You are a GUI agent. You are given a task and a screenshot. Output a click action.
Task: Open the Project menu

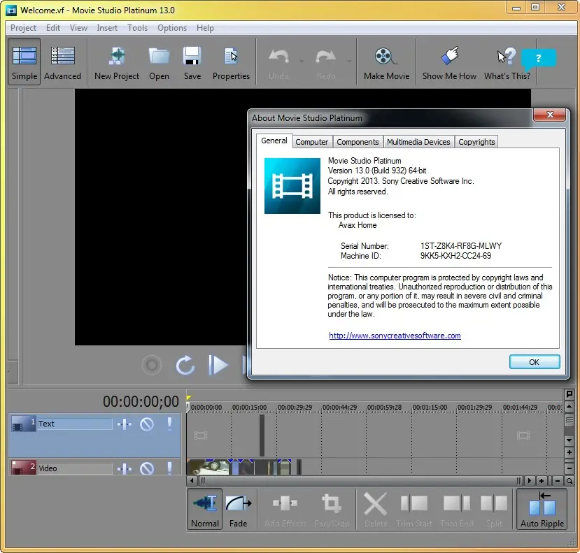pos(23,28)
